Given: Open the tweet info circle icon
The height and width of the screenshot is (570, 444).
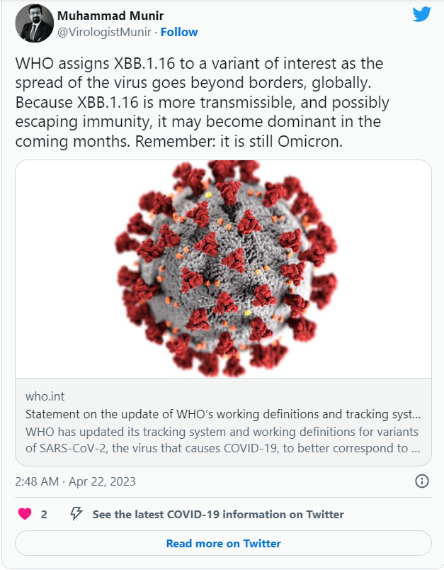Looking at the screenshot, I should point(421,481).
